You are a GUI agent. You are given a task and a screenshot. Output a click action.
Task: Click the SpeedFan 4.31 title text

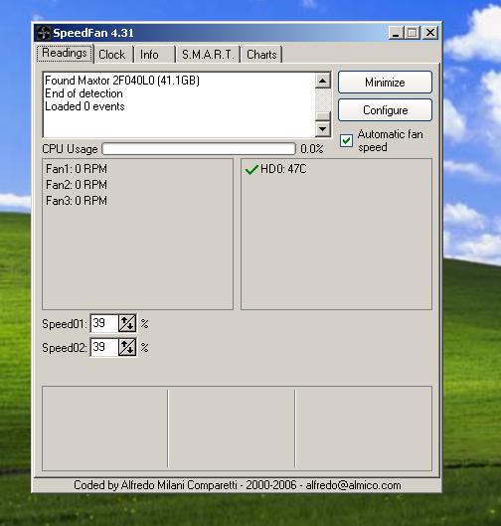pos(93,33)
